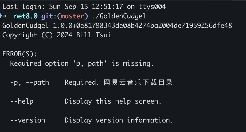Click the -p, --path option flag
246x132 pixels.
click(x=29, y=82)
